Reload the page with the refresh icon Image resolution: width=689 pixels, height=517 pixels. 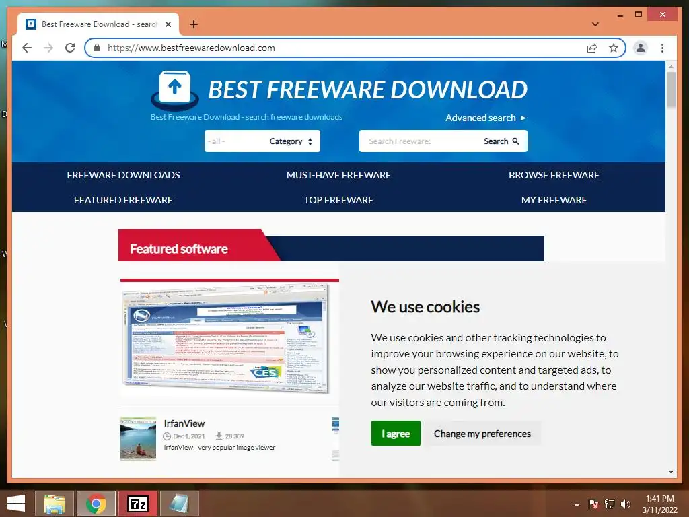tap(70, 48)
